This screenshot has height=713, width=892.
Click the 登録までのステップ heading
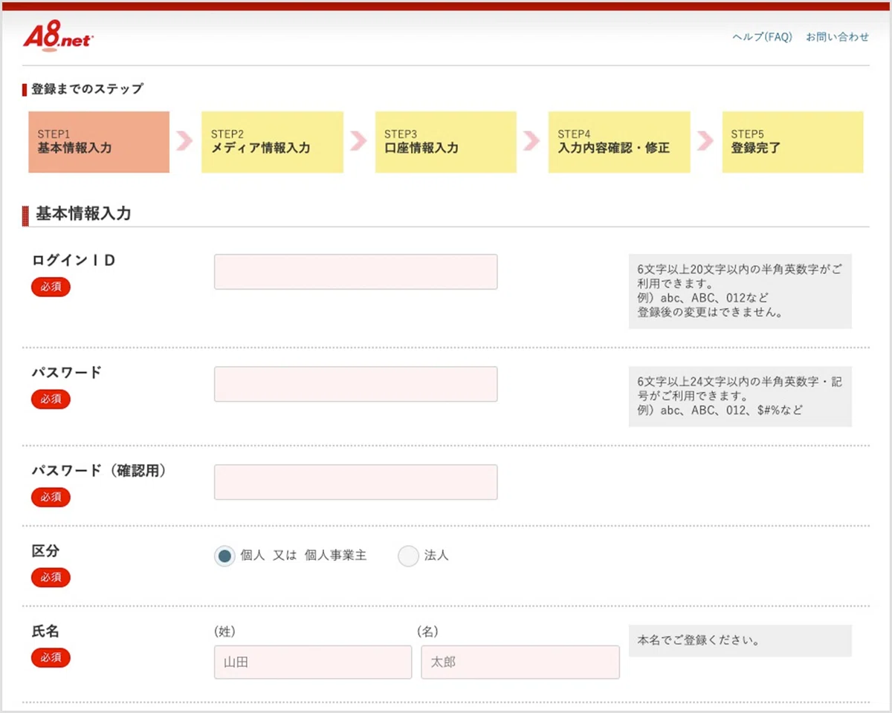tap(88, 89)
